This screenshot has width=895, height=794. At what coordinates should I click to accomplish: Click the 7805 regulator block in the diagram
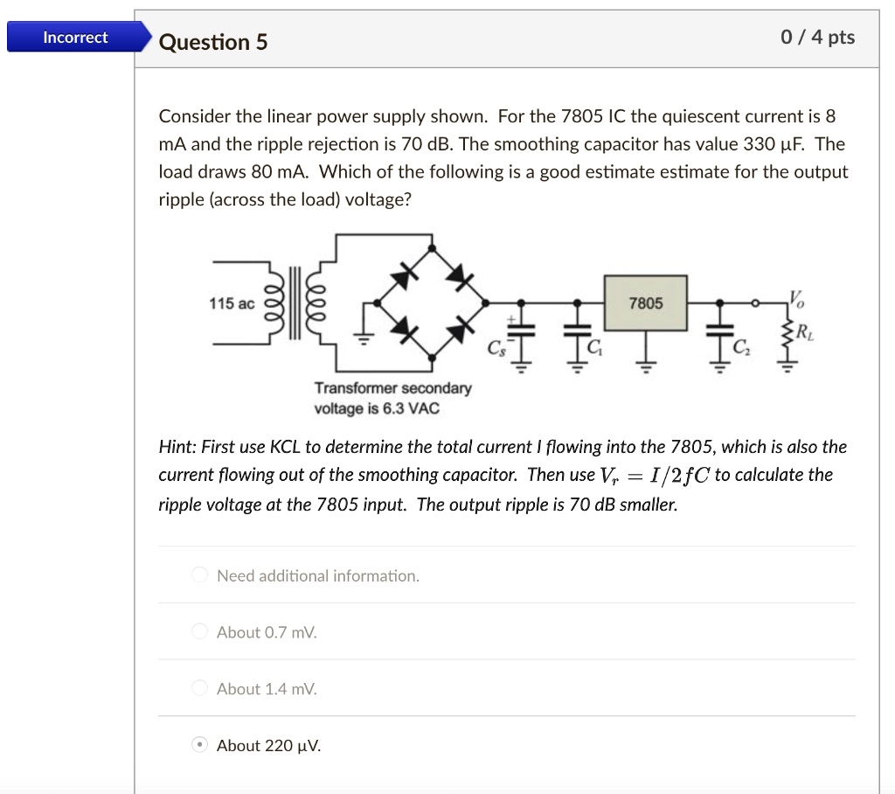pos(645,303)
